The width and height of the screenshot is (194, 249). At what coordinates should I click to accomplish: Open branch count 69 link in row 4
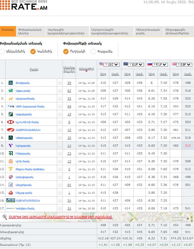[69, 106]
